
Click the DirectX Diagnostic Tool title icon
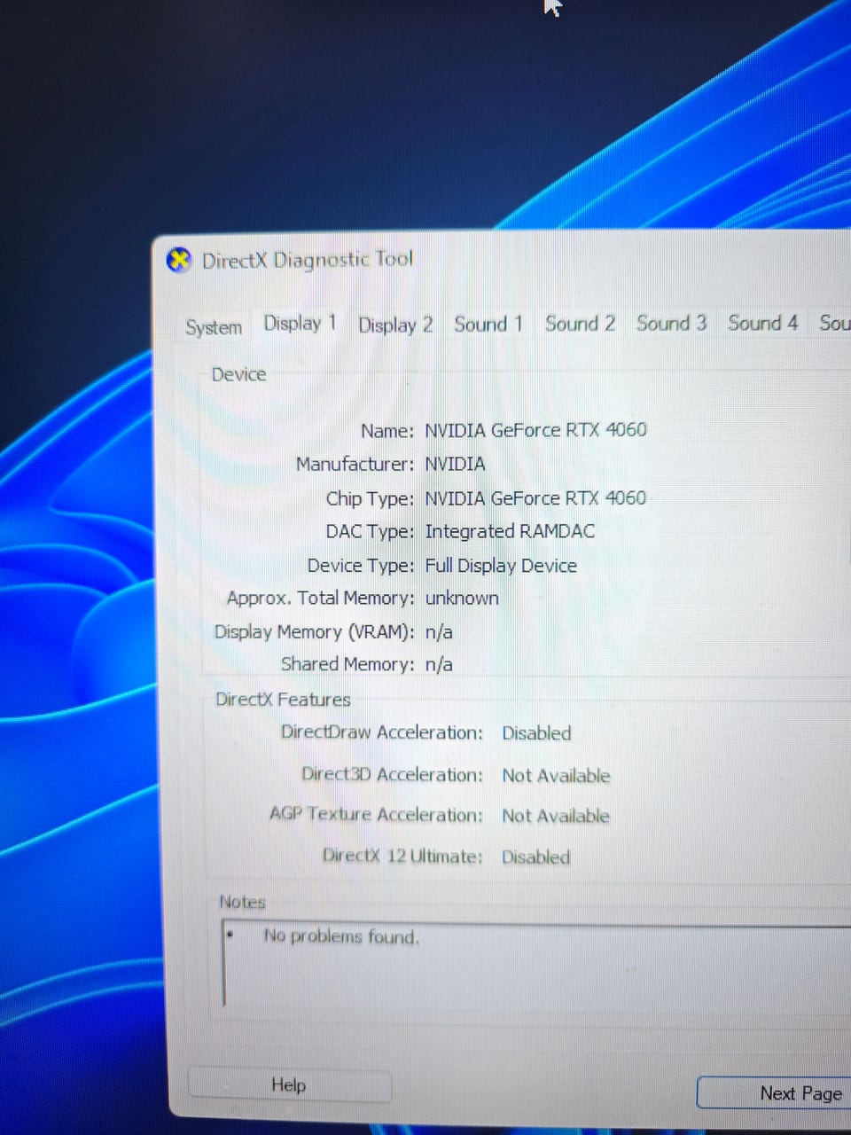pos(179,261)
